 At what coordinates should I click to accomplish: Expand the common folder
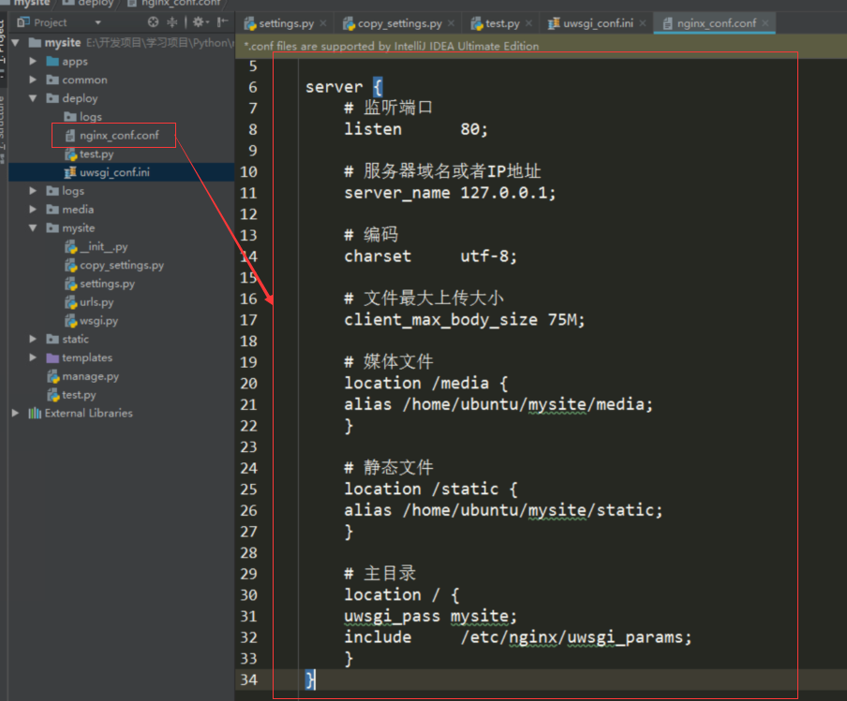[33, 80]
